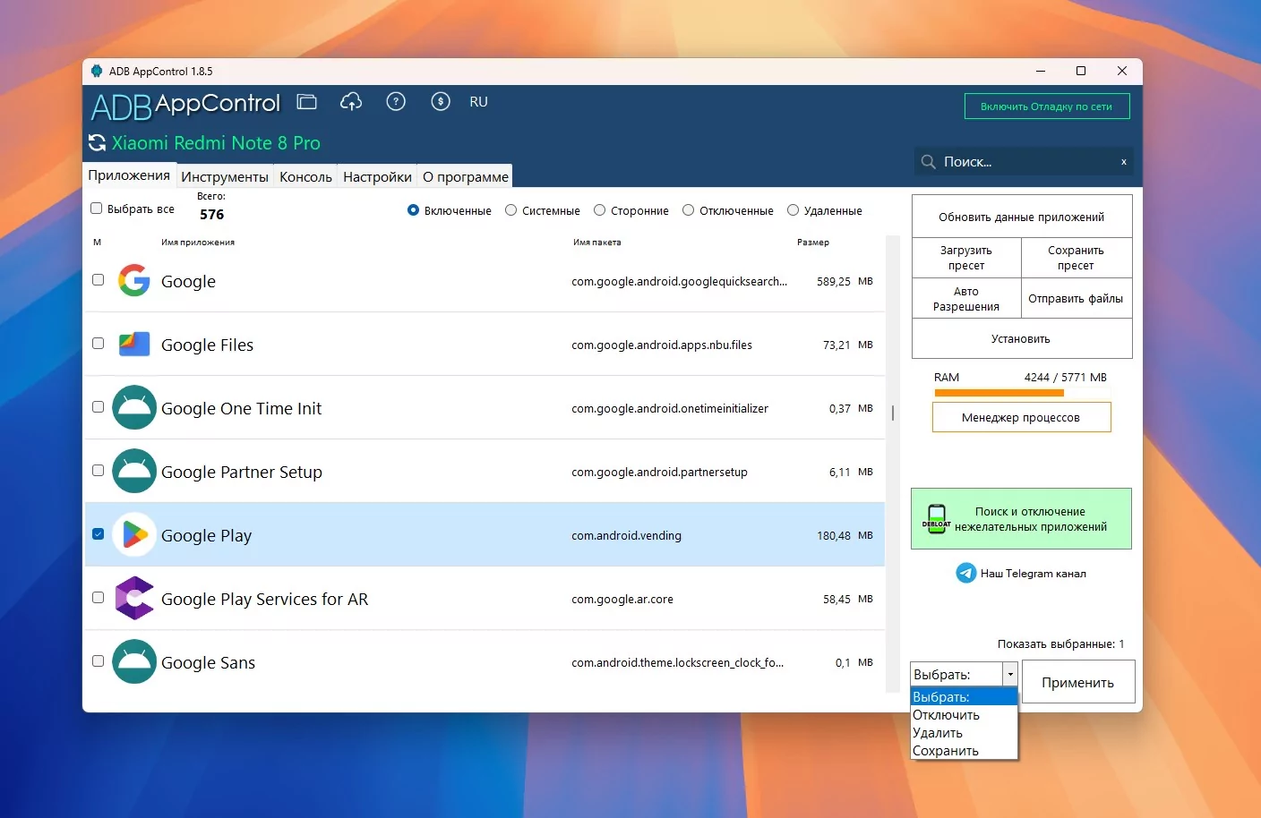Click 'Поиск и отключение нежелательных приложений'
The height and width of the screenshot is (818, 1261).
pyautogui.click(x=1022, y=519)
